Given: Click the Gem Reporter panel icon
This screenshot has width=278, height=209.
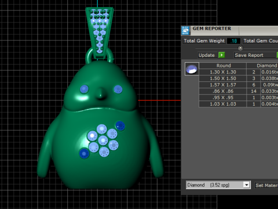Looking at the screenshot, I should coord(185,30).
